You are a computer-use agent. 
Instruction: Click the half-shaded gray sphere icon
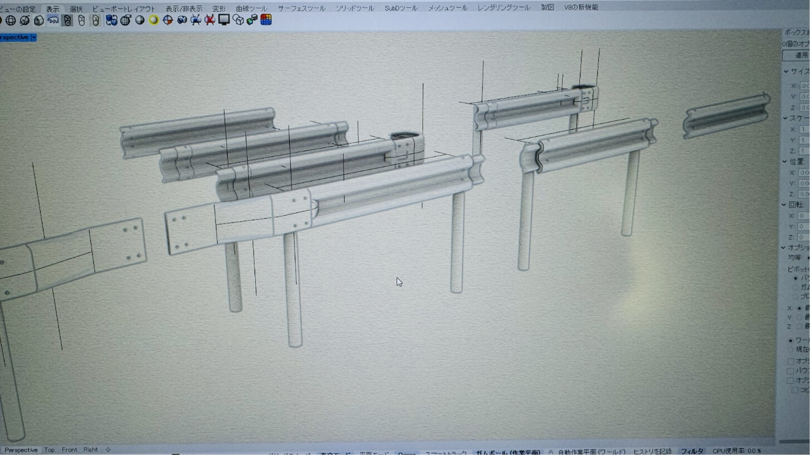pos(140,20)
